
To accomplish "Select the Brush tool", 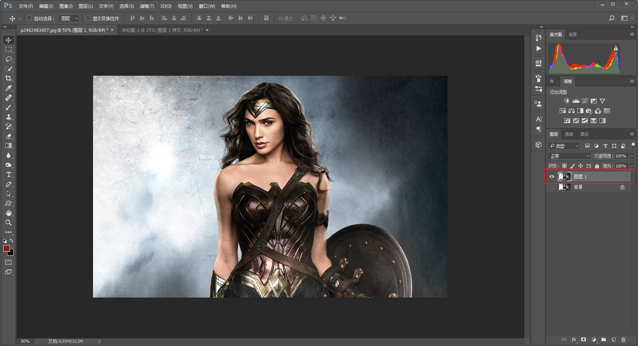I will [8, 107].
